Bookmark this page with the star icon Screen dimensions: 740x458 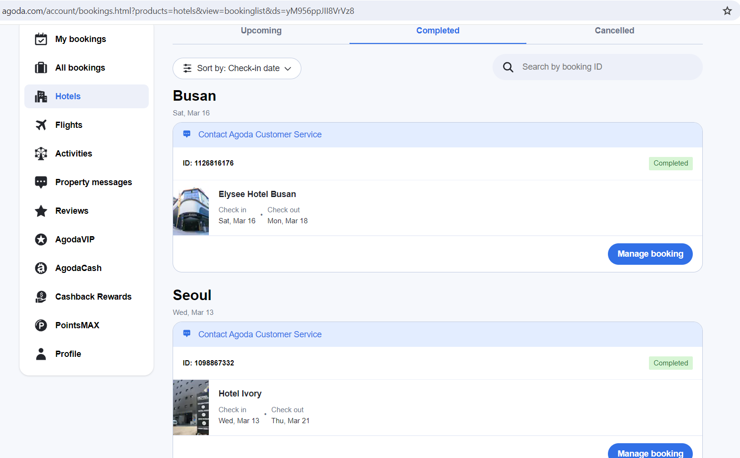tap(727, 10)
